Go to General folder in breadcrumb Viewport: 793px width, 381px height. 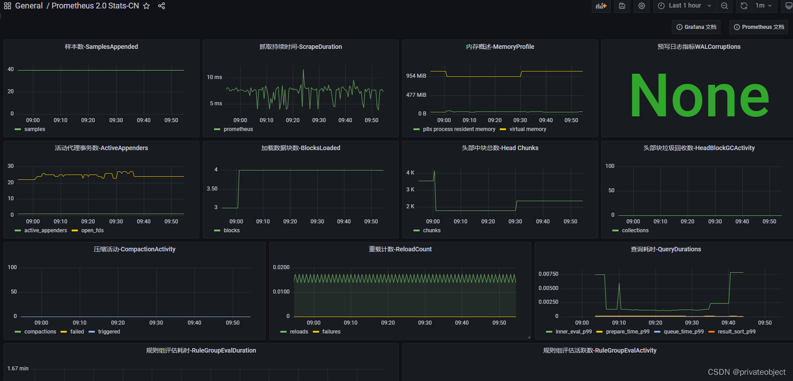(29, 6)
